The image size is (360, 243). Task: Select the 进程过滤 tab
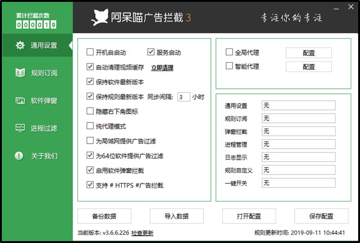37,128
